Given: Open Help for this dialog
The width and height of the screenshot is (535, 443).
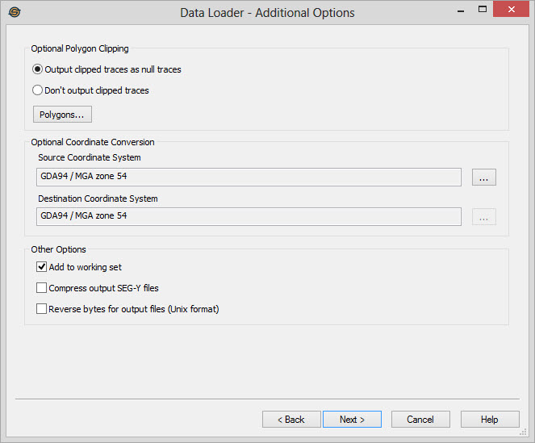Looking at the screenshot, I should pos(489,420).
